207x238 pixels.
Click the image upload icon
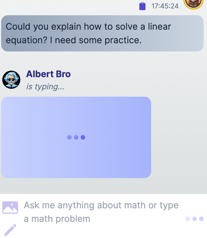[10, 207]
